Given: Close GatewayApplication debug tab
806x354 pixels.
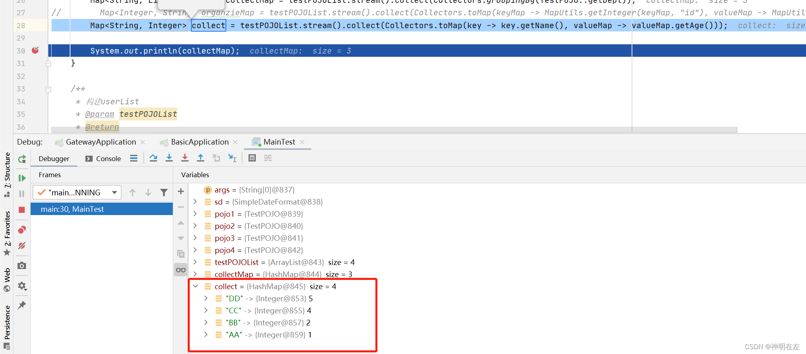Looking at the screenshot, I should click(143, 142).
